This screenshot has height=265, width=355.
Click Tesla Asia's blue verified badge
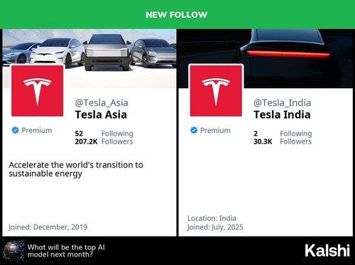point(16,130)
